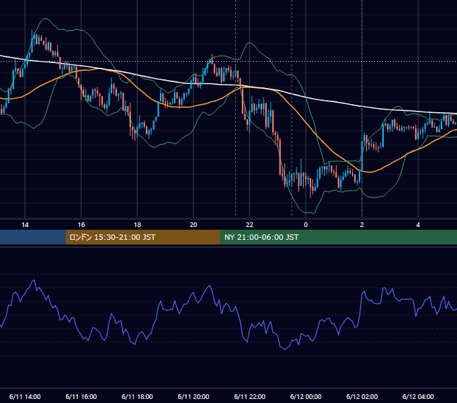Select the NY 21:00-06:00 JST session band
Viewport: 457px width, 403px height.
tap(338, 237)
